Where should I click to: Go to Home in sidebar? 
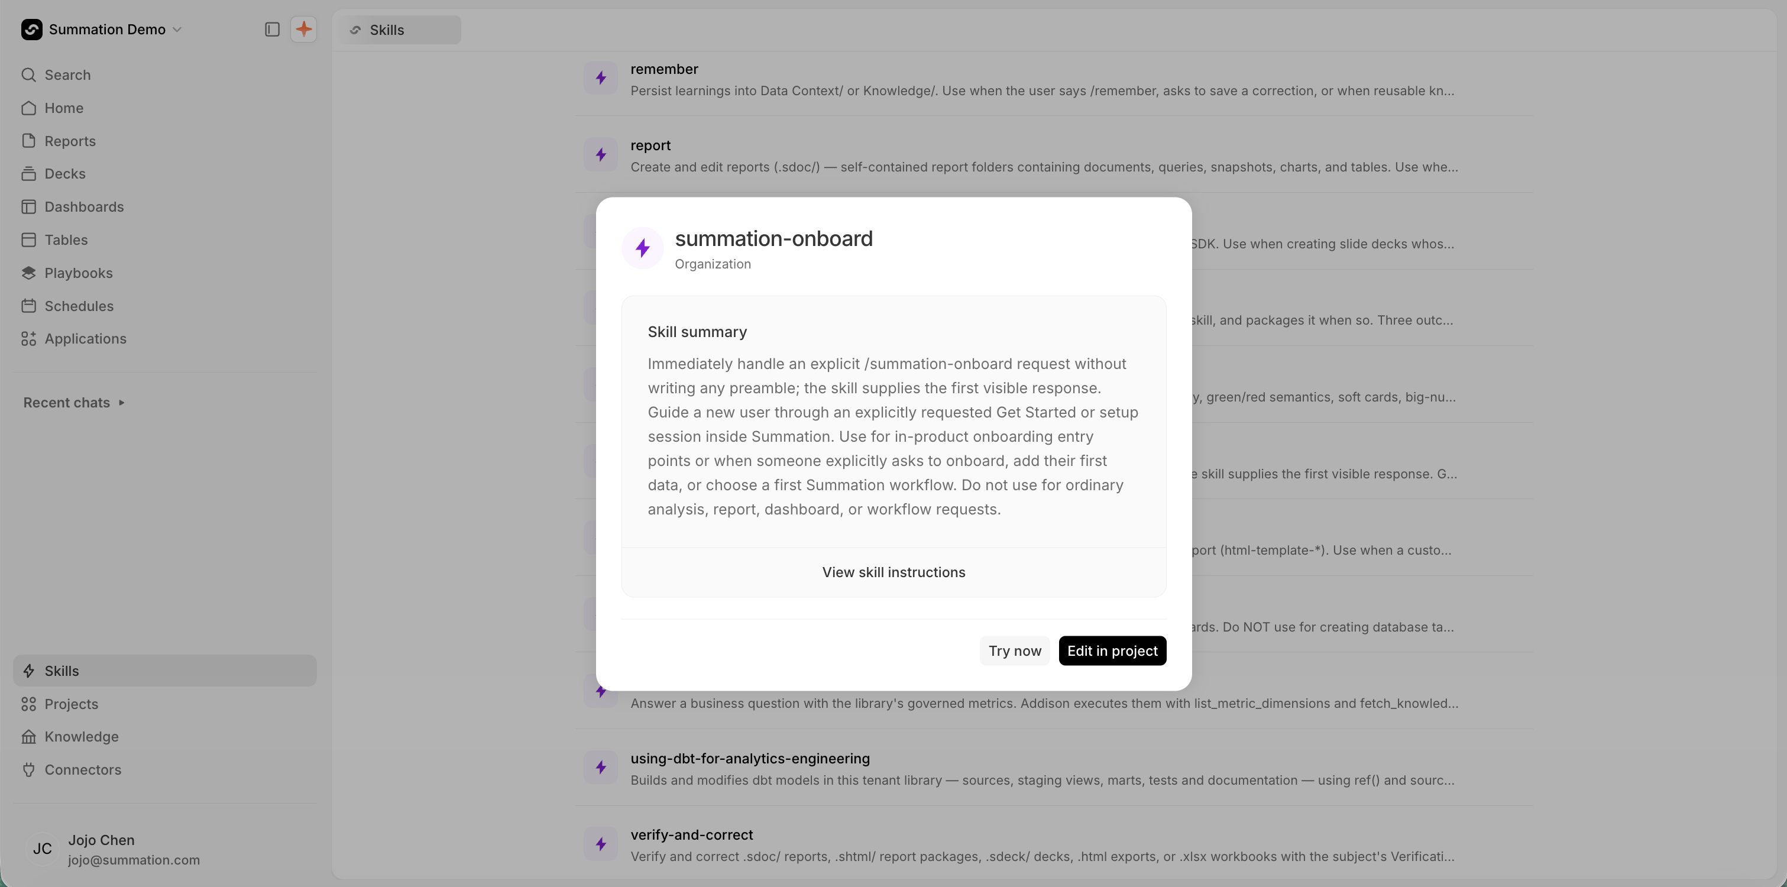tap(165, 108)
